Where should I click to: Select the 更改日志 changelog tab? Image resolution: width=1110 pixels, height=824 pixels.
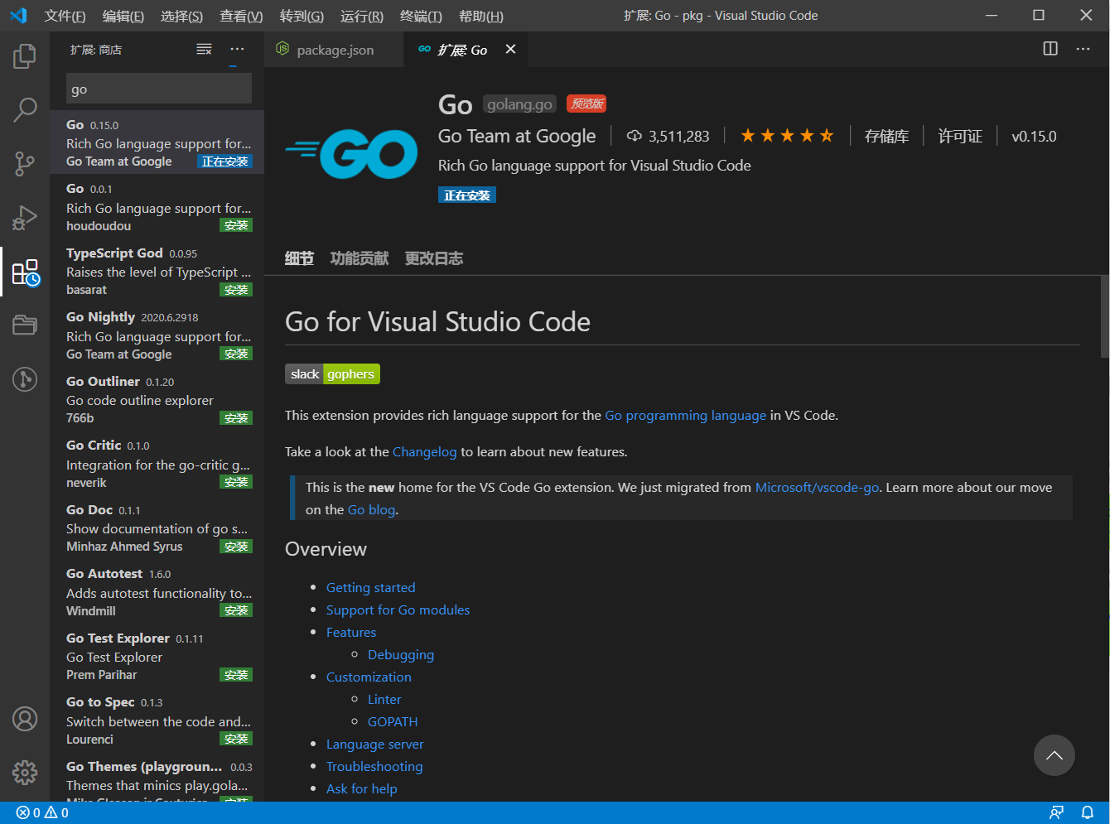pos(434,258)
